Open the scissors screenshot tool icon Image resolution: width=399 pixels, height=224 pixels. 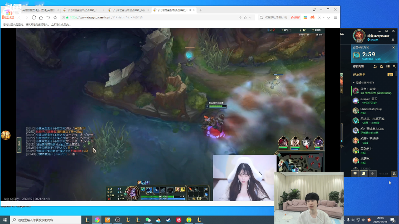pyautogui.click(x=320, y=17)
